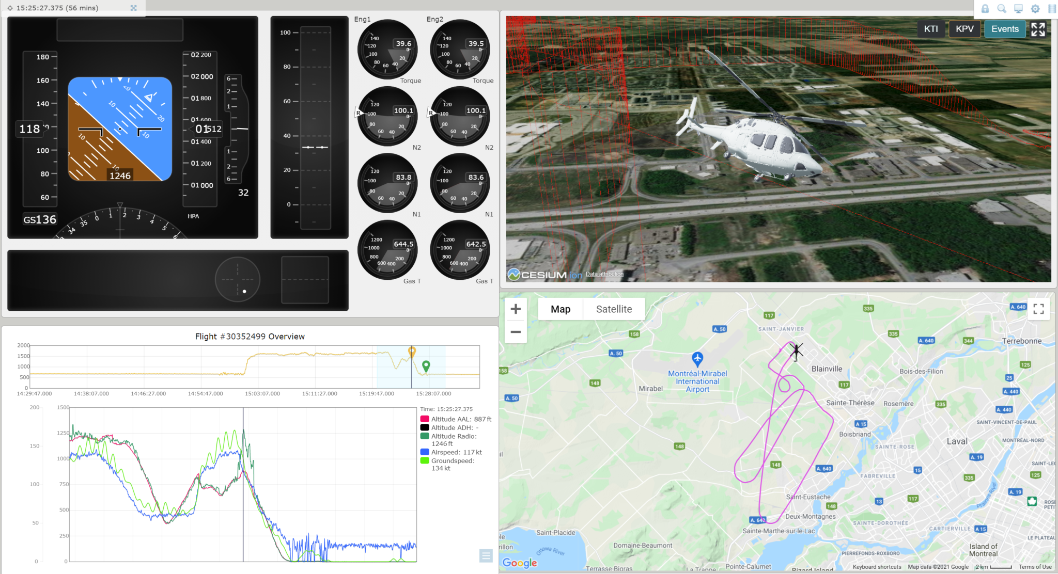Open the settings gear icon
The width and height of the screenshot is (1058, 574).
point(1035,9)
